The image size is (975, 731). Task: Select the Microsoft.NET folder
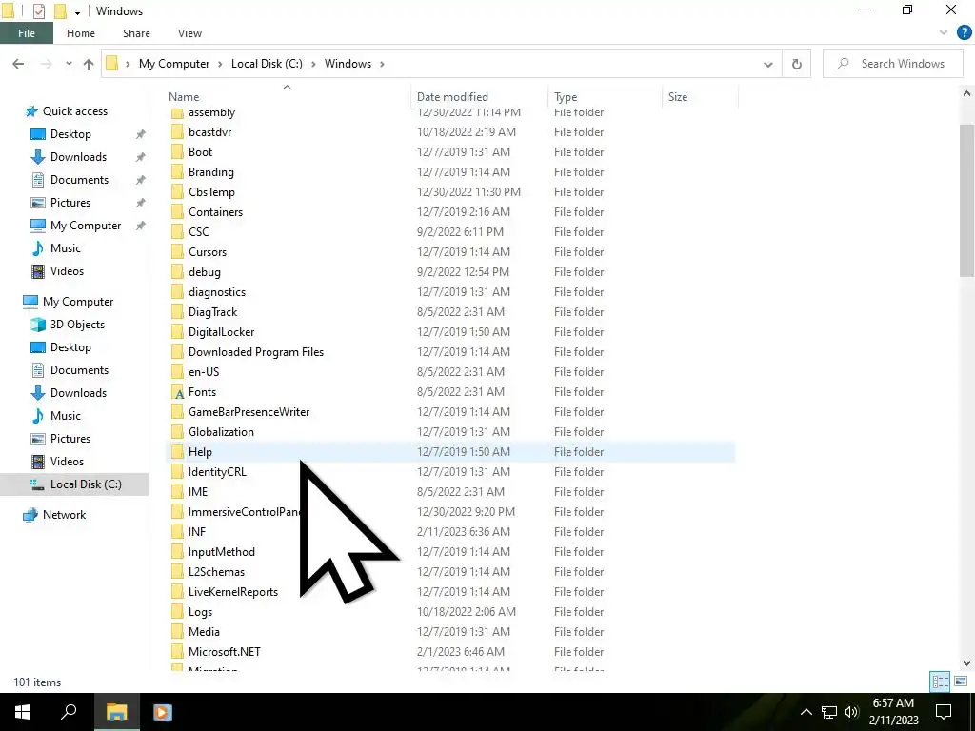coord(224,652)
